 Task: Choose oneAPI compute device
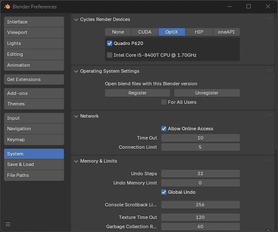226,32
